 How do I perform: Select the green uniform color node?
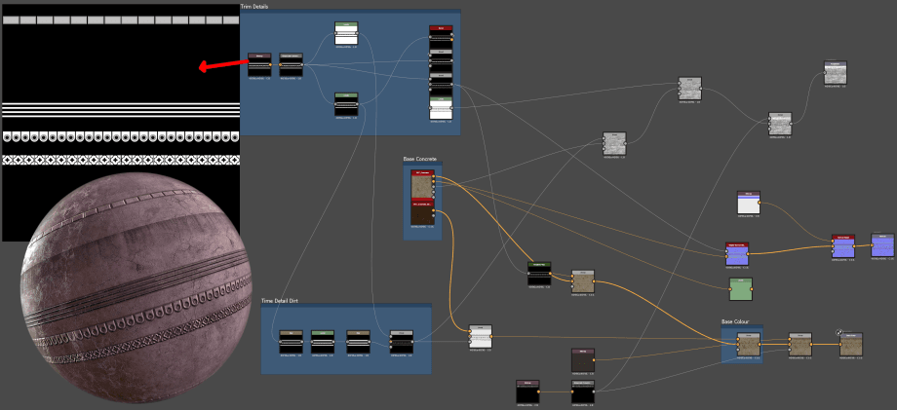(741, 289)
